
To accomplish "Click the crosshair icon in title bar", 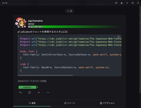I will coord(127,3).
